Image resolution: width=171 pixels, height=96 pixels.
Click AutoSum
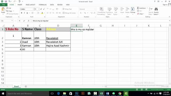[x=142, y=8]
